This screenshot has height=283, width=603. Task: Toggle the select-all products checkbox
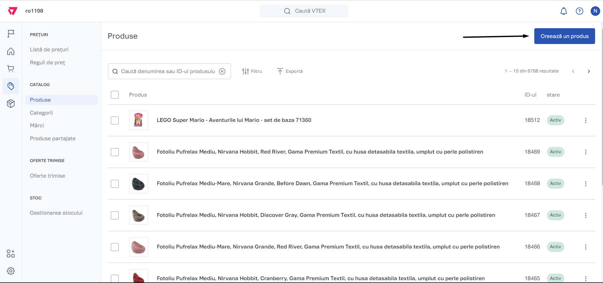point(115,95)
